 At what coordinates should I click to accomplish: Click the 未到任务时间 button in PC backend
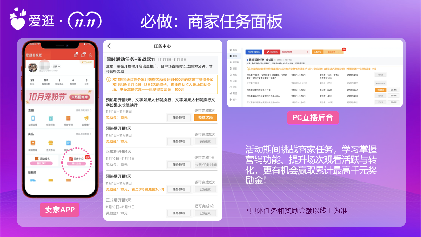coord(381,83)
